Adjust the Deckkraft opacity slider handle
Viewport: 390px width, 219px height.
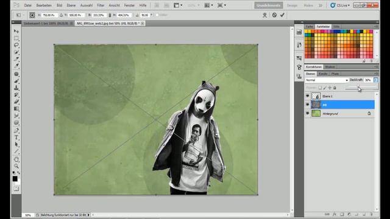pos(358,86)
